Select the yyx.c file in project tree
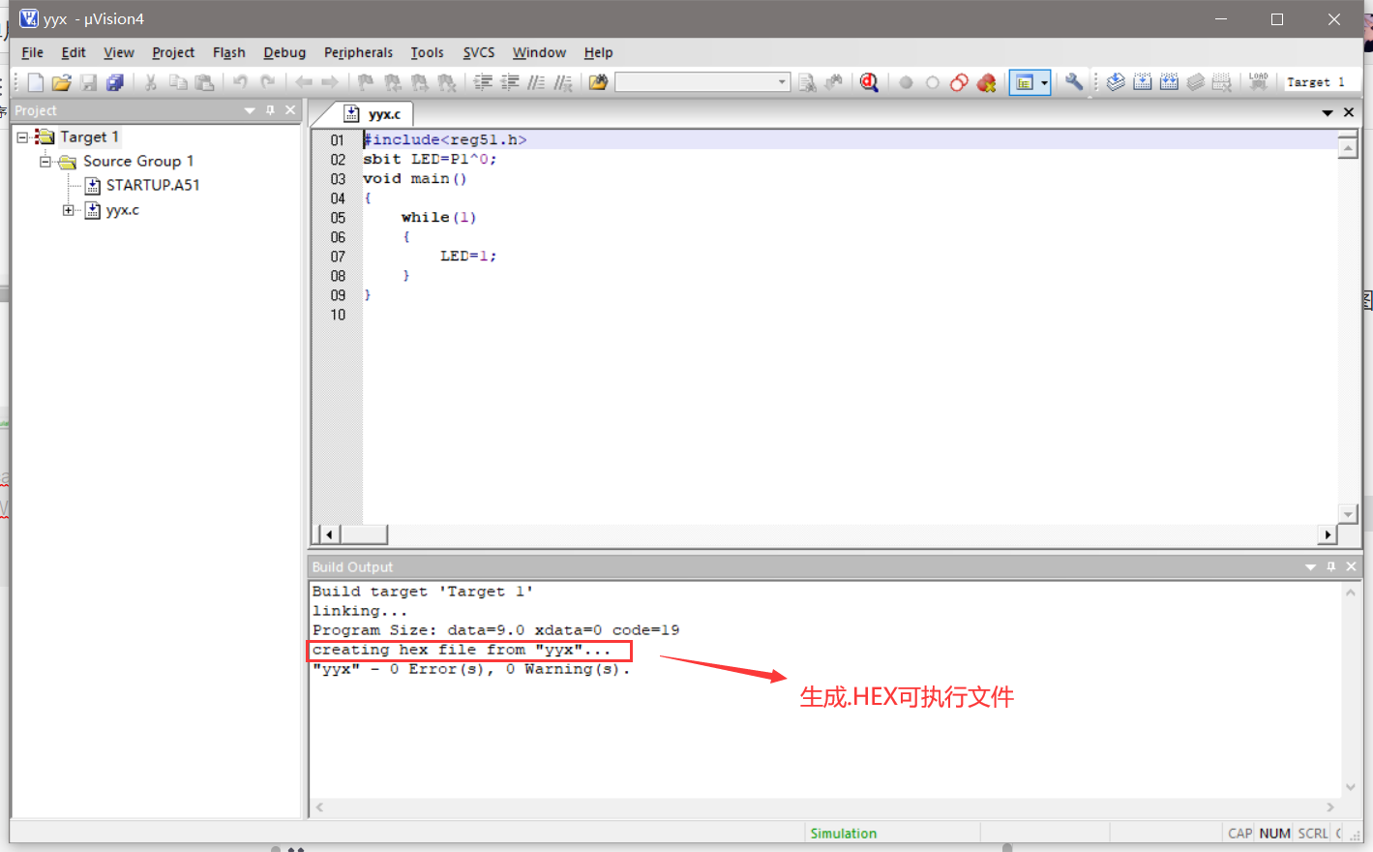Image resolution: width=1373 pixels, height=852 pixels. point(122,210)
